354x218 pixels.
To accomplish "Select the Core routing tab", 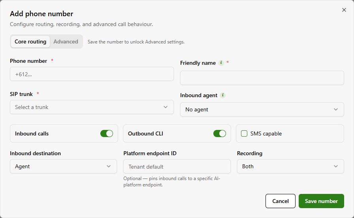I will (x=30, y=41).
